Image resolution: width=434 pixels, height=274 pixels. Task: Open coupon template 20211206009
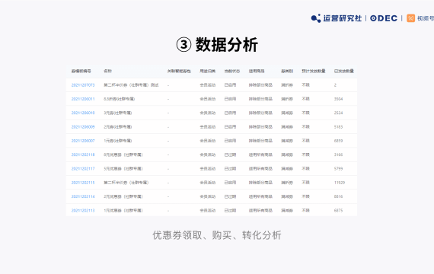(x=83, y=127)
